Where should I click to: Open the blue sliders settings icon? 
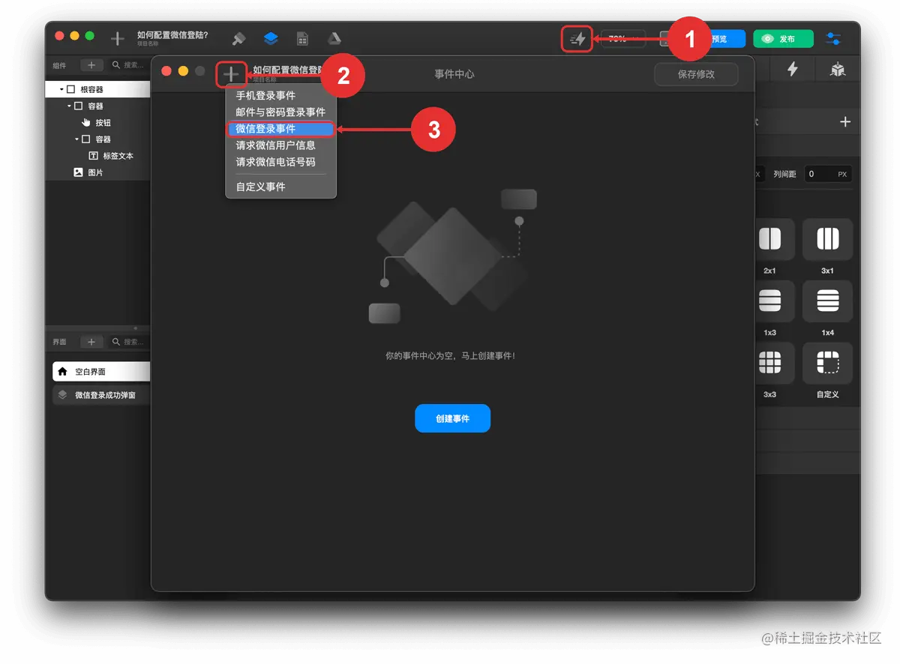tap(832, 39)
